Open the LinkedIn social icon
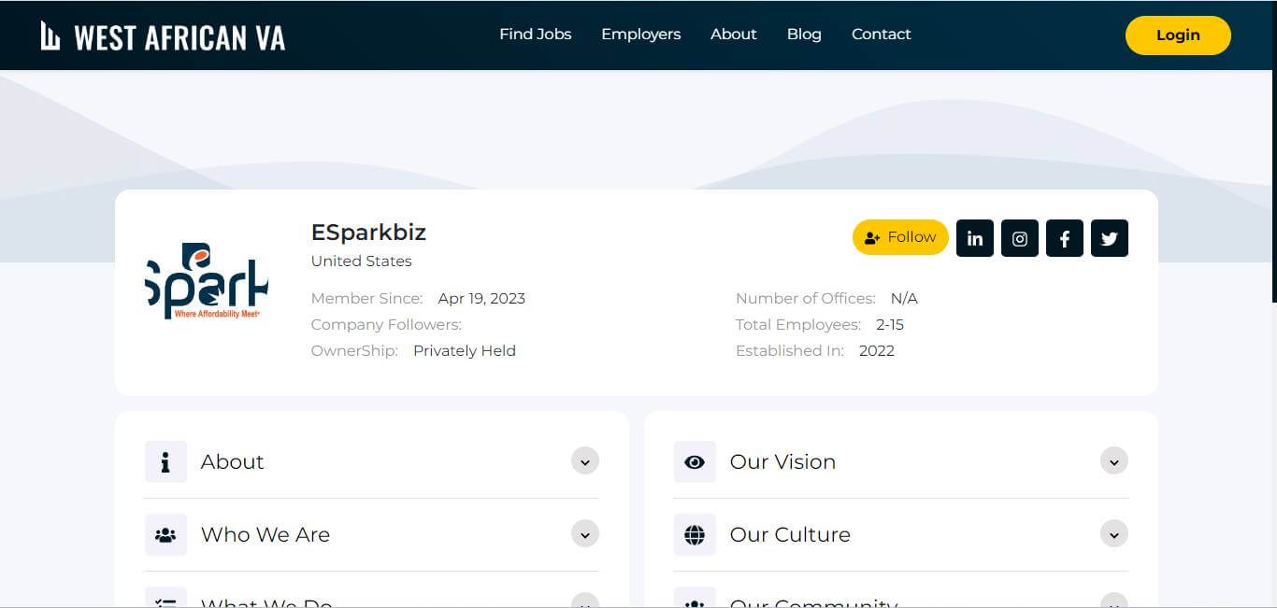 (974, 238)
